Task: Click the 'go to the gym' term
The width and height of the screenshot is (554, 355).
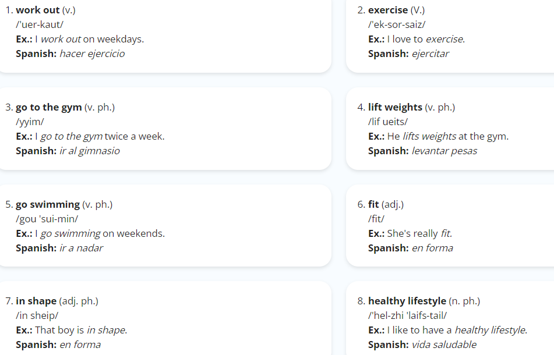Action: coord(49,107)
